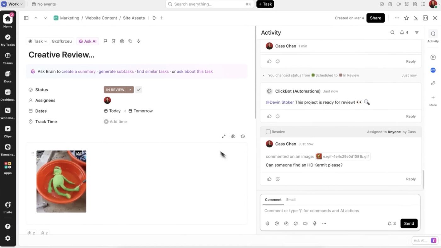Search the Activity feed with the magnifier icon
The image size is (441, 248).
[x=392, y=32]
